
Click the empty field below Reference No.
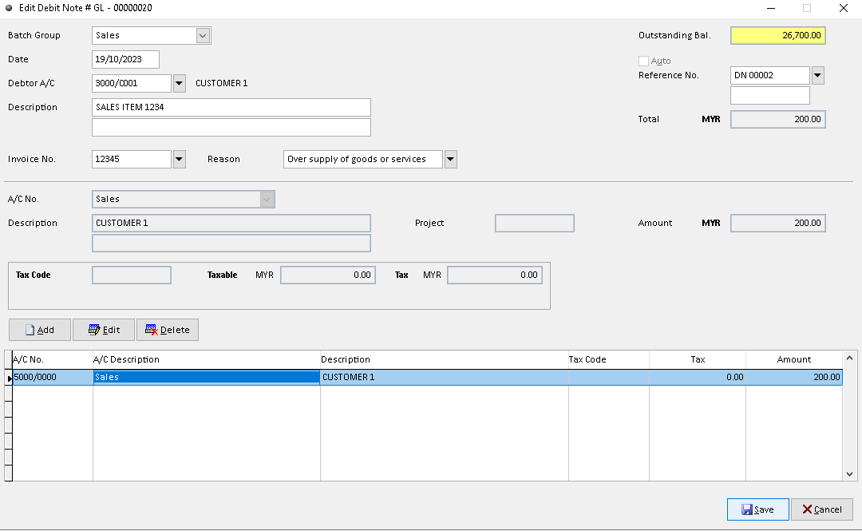pyautogui.click(x=769, y=95)
